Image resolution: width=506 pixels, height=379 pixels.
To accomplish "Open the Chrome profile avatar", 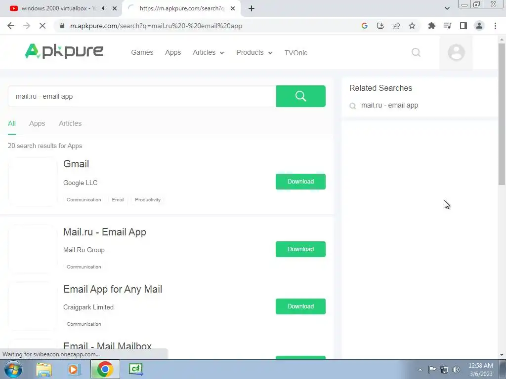I will tap(479, 26).
